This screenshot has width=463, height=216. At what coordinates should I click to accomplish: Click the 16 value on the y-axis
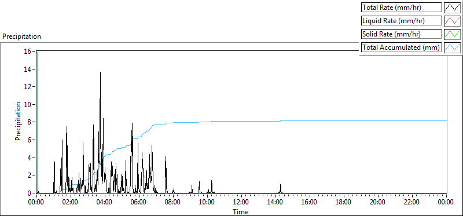click(28, 51)
